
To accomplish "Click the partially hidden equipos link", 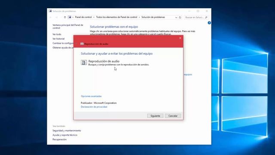I will click(x=188, y=74).
